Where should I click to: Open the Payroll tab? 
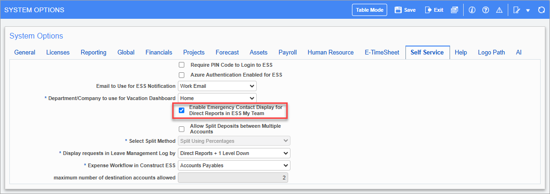(288, 52)
